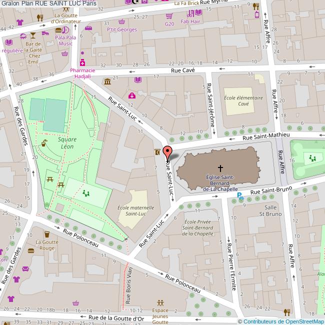Click the École maternelle Saint-Luc label
This screenshot has width=325, height=325.
[x=135, y=210]
